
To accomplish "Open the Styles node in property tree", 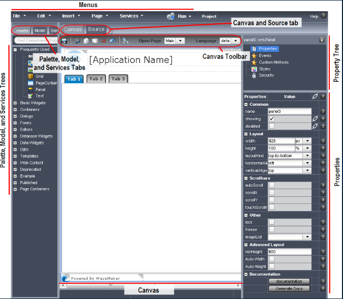I will (x=263, y=69).
